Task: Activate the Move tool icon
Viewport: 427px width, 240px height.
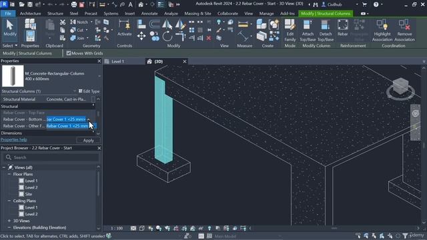Action: (141, 36)
